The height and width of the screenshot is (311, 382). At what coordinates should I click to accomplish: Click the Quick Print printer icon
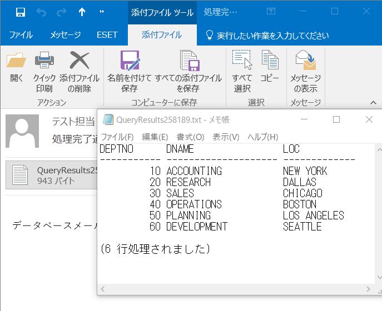[x=44, y=61]
